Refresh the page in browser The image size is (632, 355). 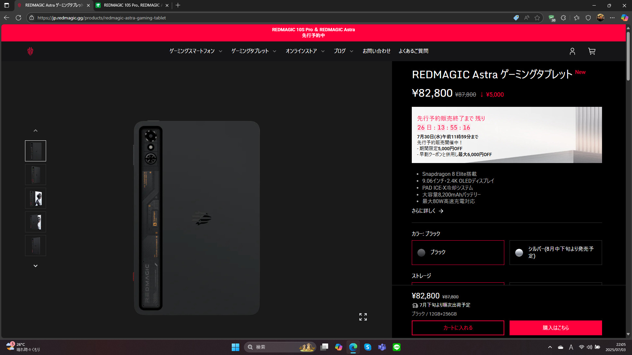[18, 18]
